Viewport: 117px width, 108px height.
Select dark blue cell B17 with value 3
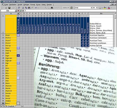pos(18,56)
